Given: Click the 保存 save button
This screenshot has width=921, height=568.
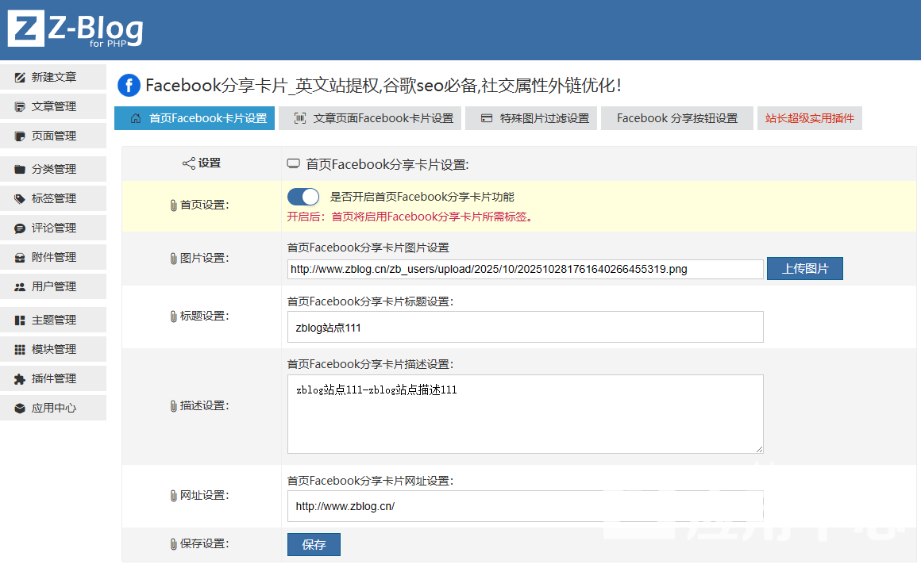Looking at the screenshot, I should pos(314,545).
